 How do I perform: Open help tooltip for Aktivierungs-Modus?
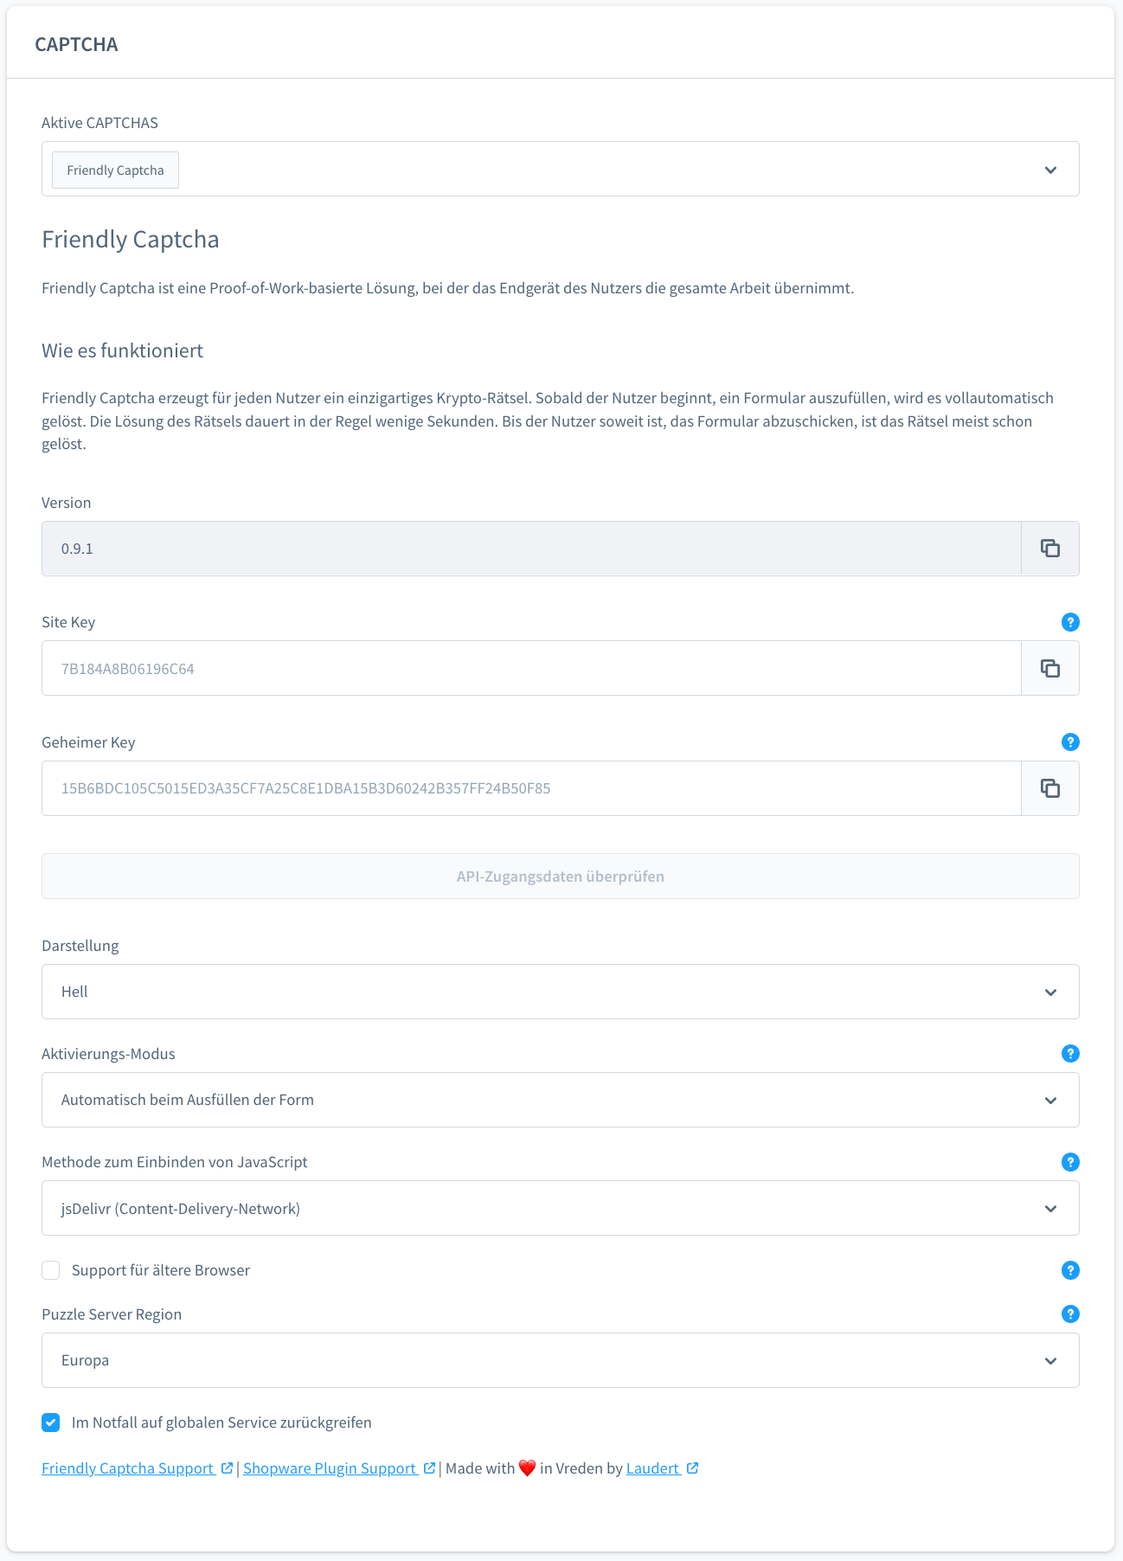(1070, 1054)
